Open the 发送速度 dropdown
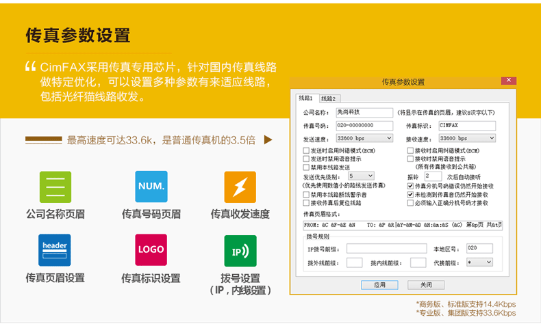This screenshot has height=326, width=541. (x=364, y=138)
